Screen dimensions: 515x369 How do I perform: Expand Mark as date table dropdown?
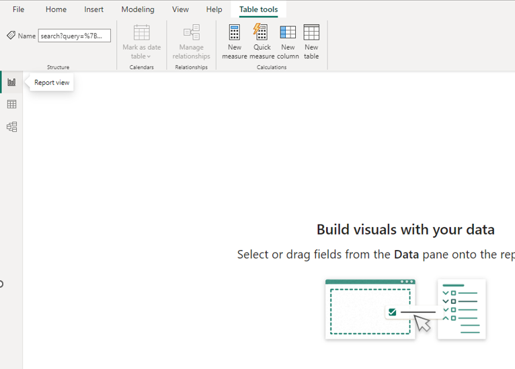click(142, 42)
